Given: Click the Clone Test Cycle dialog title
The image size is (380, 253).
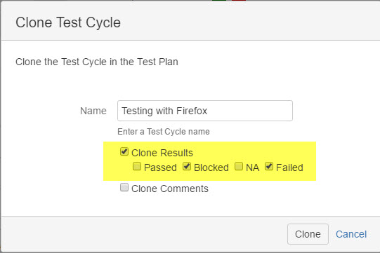Looking at the screenshot, I should point(68,22).
